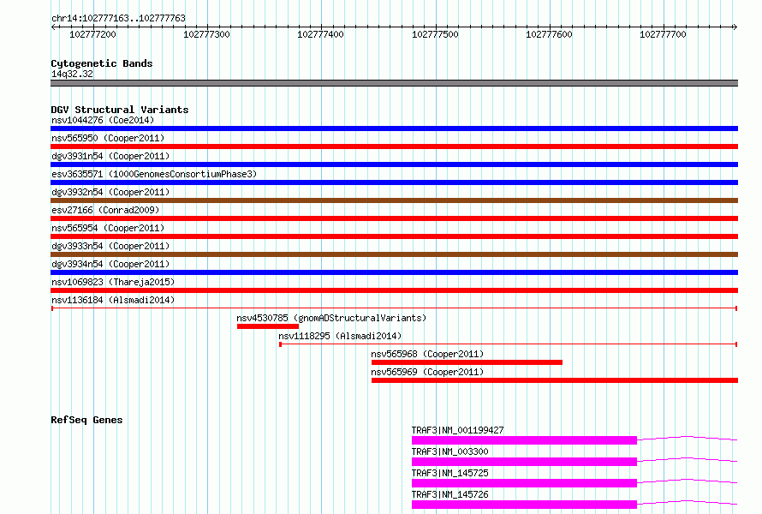Click the intron line of TRAF3 NM_145725
The image size is (762, 514).
click(x=688, y=480)
